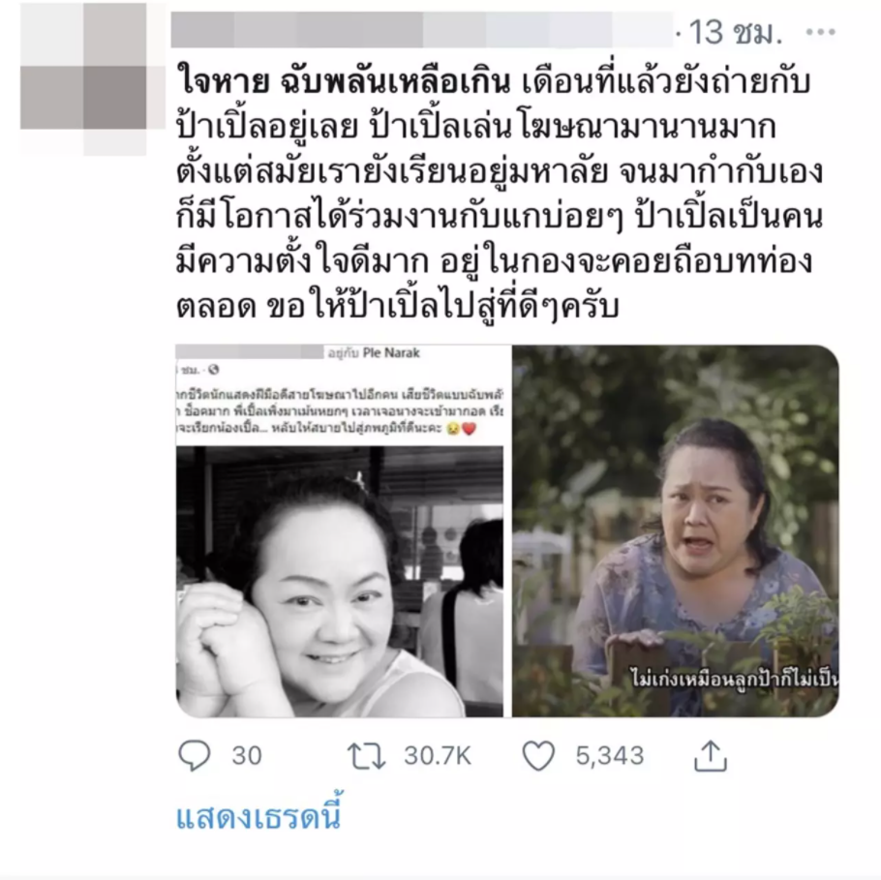Click the Ple Narak tagged name
This screenshot has height=880, width=881.
(392, 353)
